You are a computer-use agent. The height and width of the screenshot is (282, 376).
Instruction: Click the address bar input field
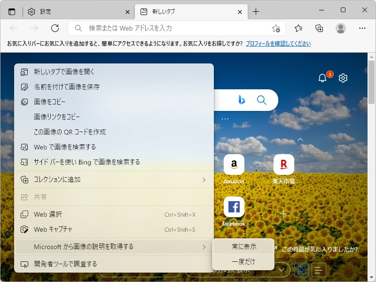pos(178,28)
